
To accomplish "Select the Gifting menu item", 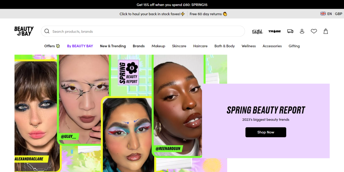I will [294, 46].
